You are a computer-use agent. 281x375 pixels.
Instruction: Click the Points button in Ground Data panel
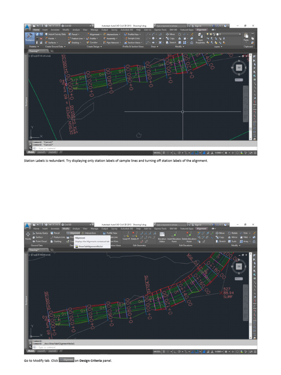(x=28, y=235)
